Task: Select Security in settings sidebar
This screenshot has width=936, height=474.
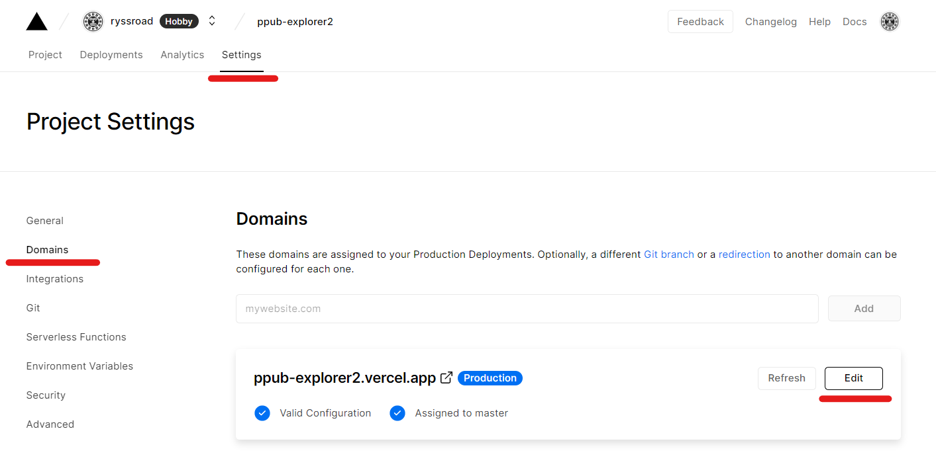Action: click(46, 395)
